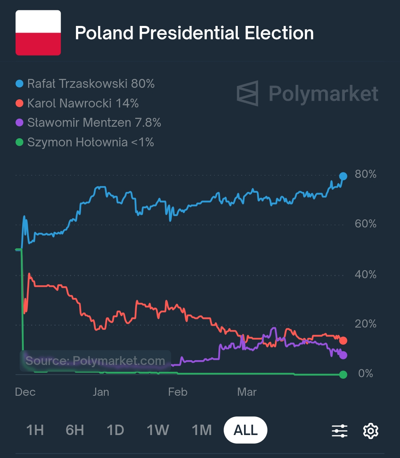This screenshot has width=400, height=458.
Task: Click Sławomir Mentzen 7.8% legend entry
Action: pos(89,123)
